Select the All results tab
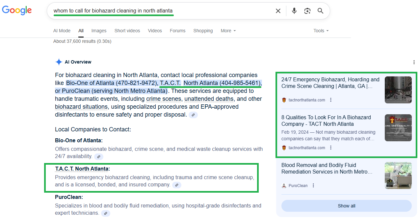The width and height of the screenshot is (419, 218). [81, 31]
